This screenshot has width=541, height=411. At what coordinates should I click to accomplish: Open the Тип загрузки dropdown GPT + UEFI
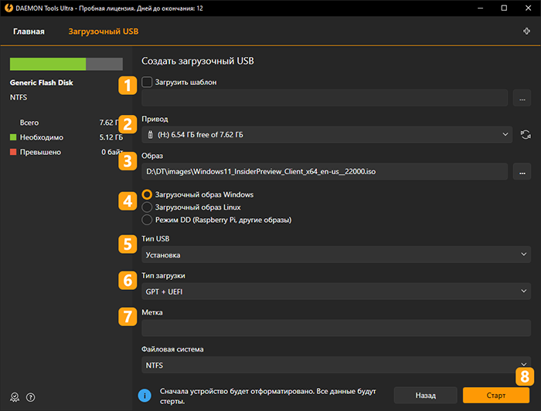[x=336, y=291]
